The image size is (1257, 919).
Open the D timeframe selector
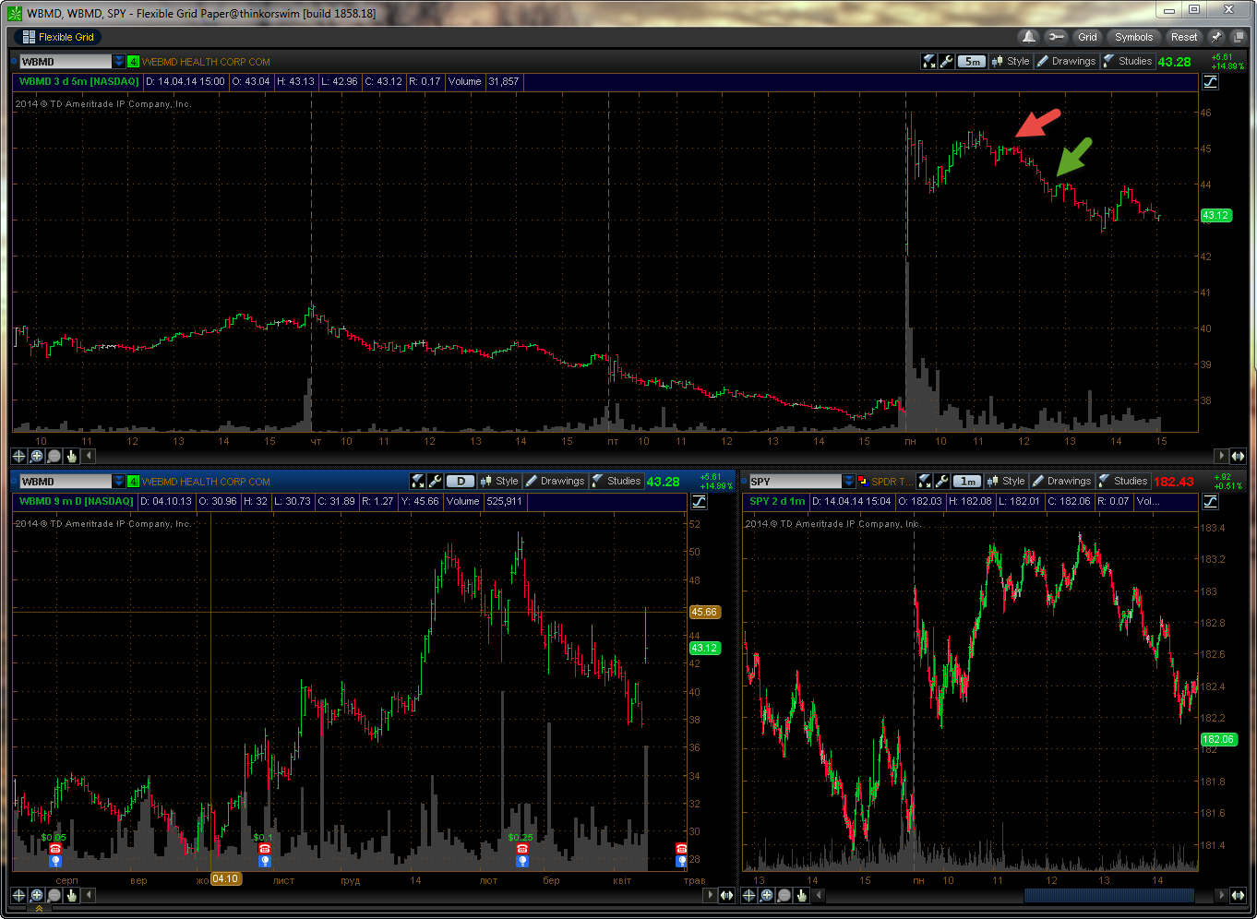(x=460, y=482)
